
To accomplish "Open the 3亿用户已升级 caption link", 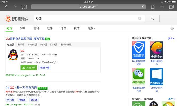I will [157, 89].
